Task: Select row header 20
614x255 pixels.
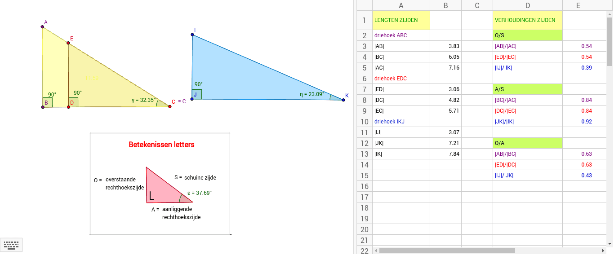Action: click(x=365, y=229)
